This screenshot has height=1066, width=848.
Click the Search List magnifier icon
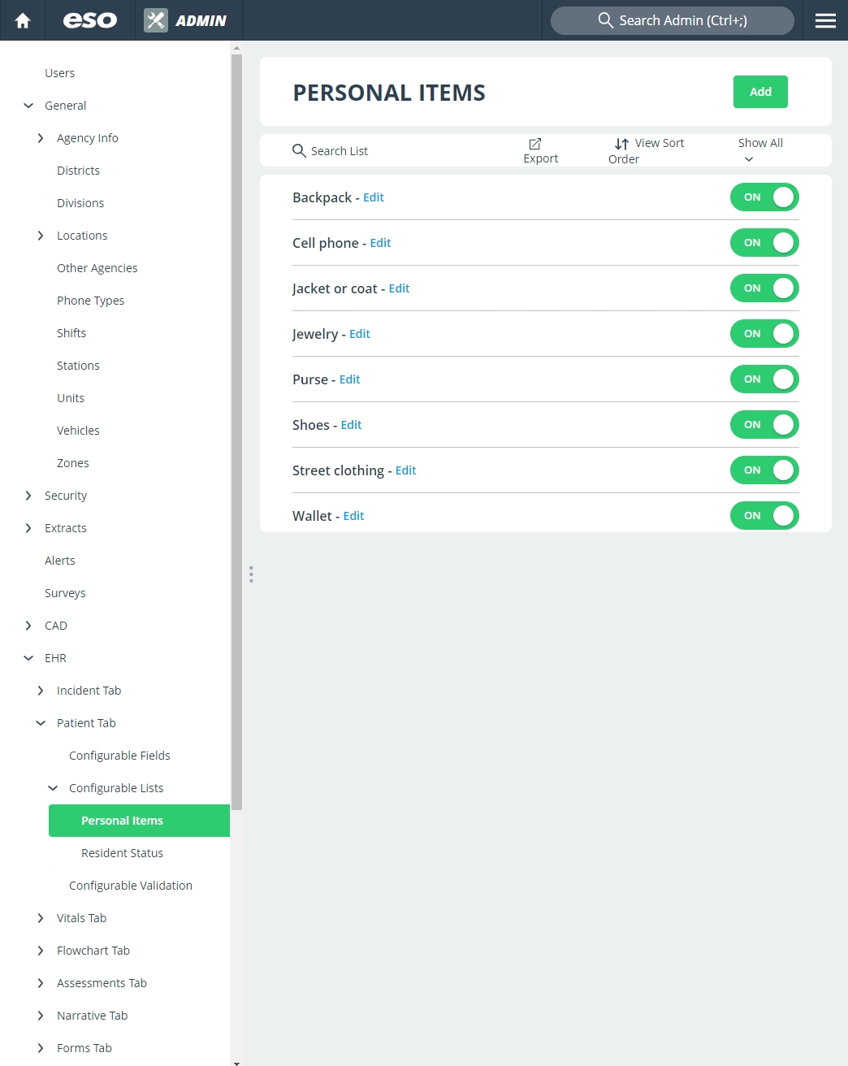pyautogui.click(x=299, y=150)
